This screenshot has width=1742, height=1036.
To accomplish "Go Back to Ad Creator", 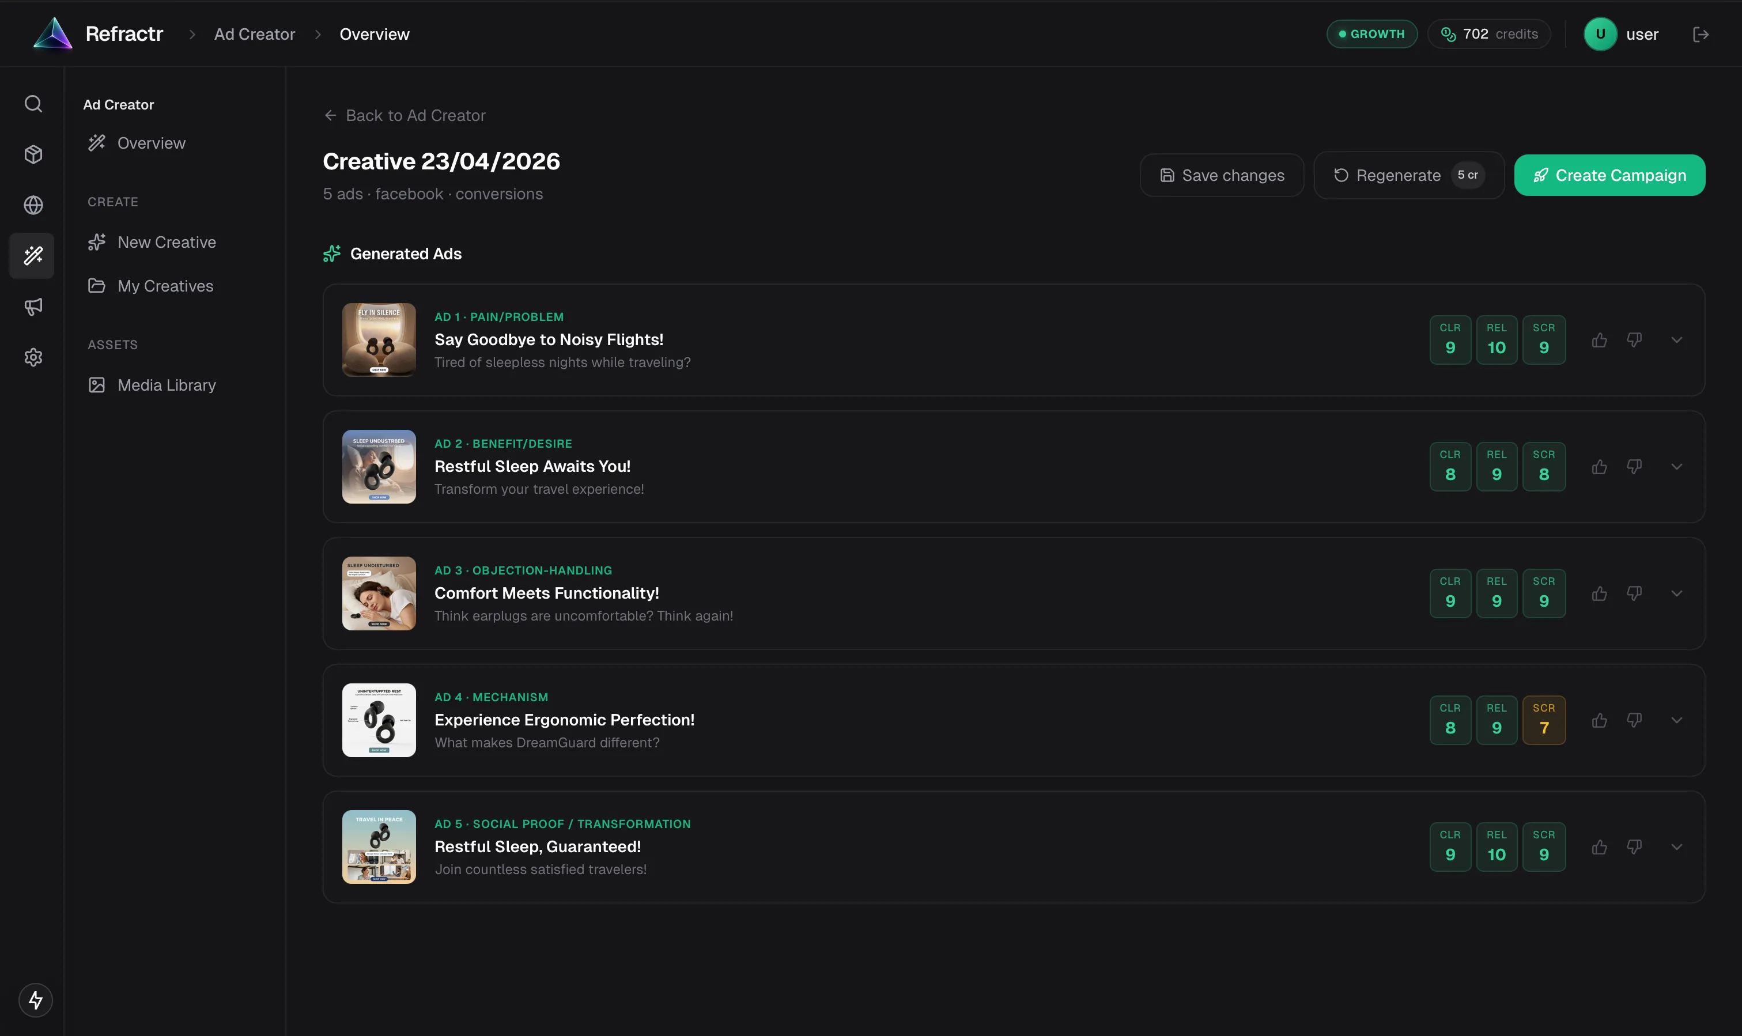I will pyautogui.click(x=405, y=116).
